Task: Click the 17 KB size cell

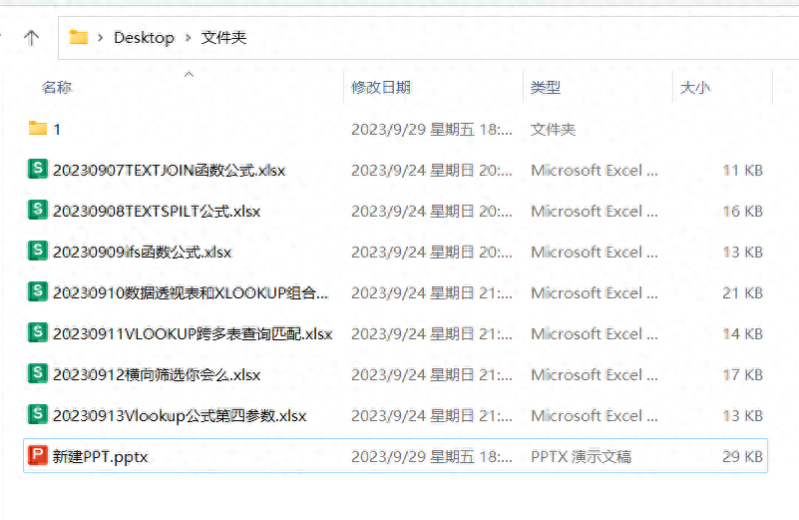Action: point(742,374)
